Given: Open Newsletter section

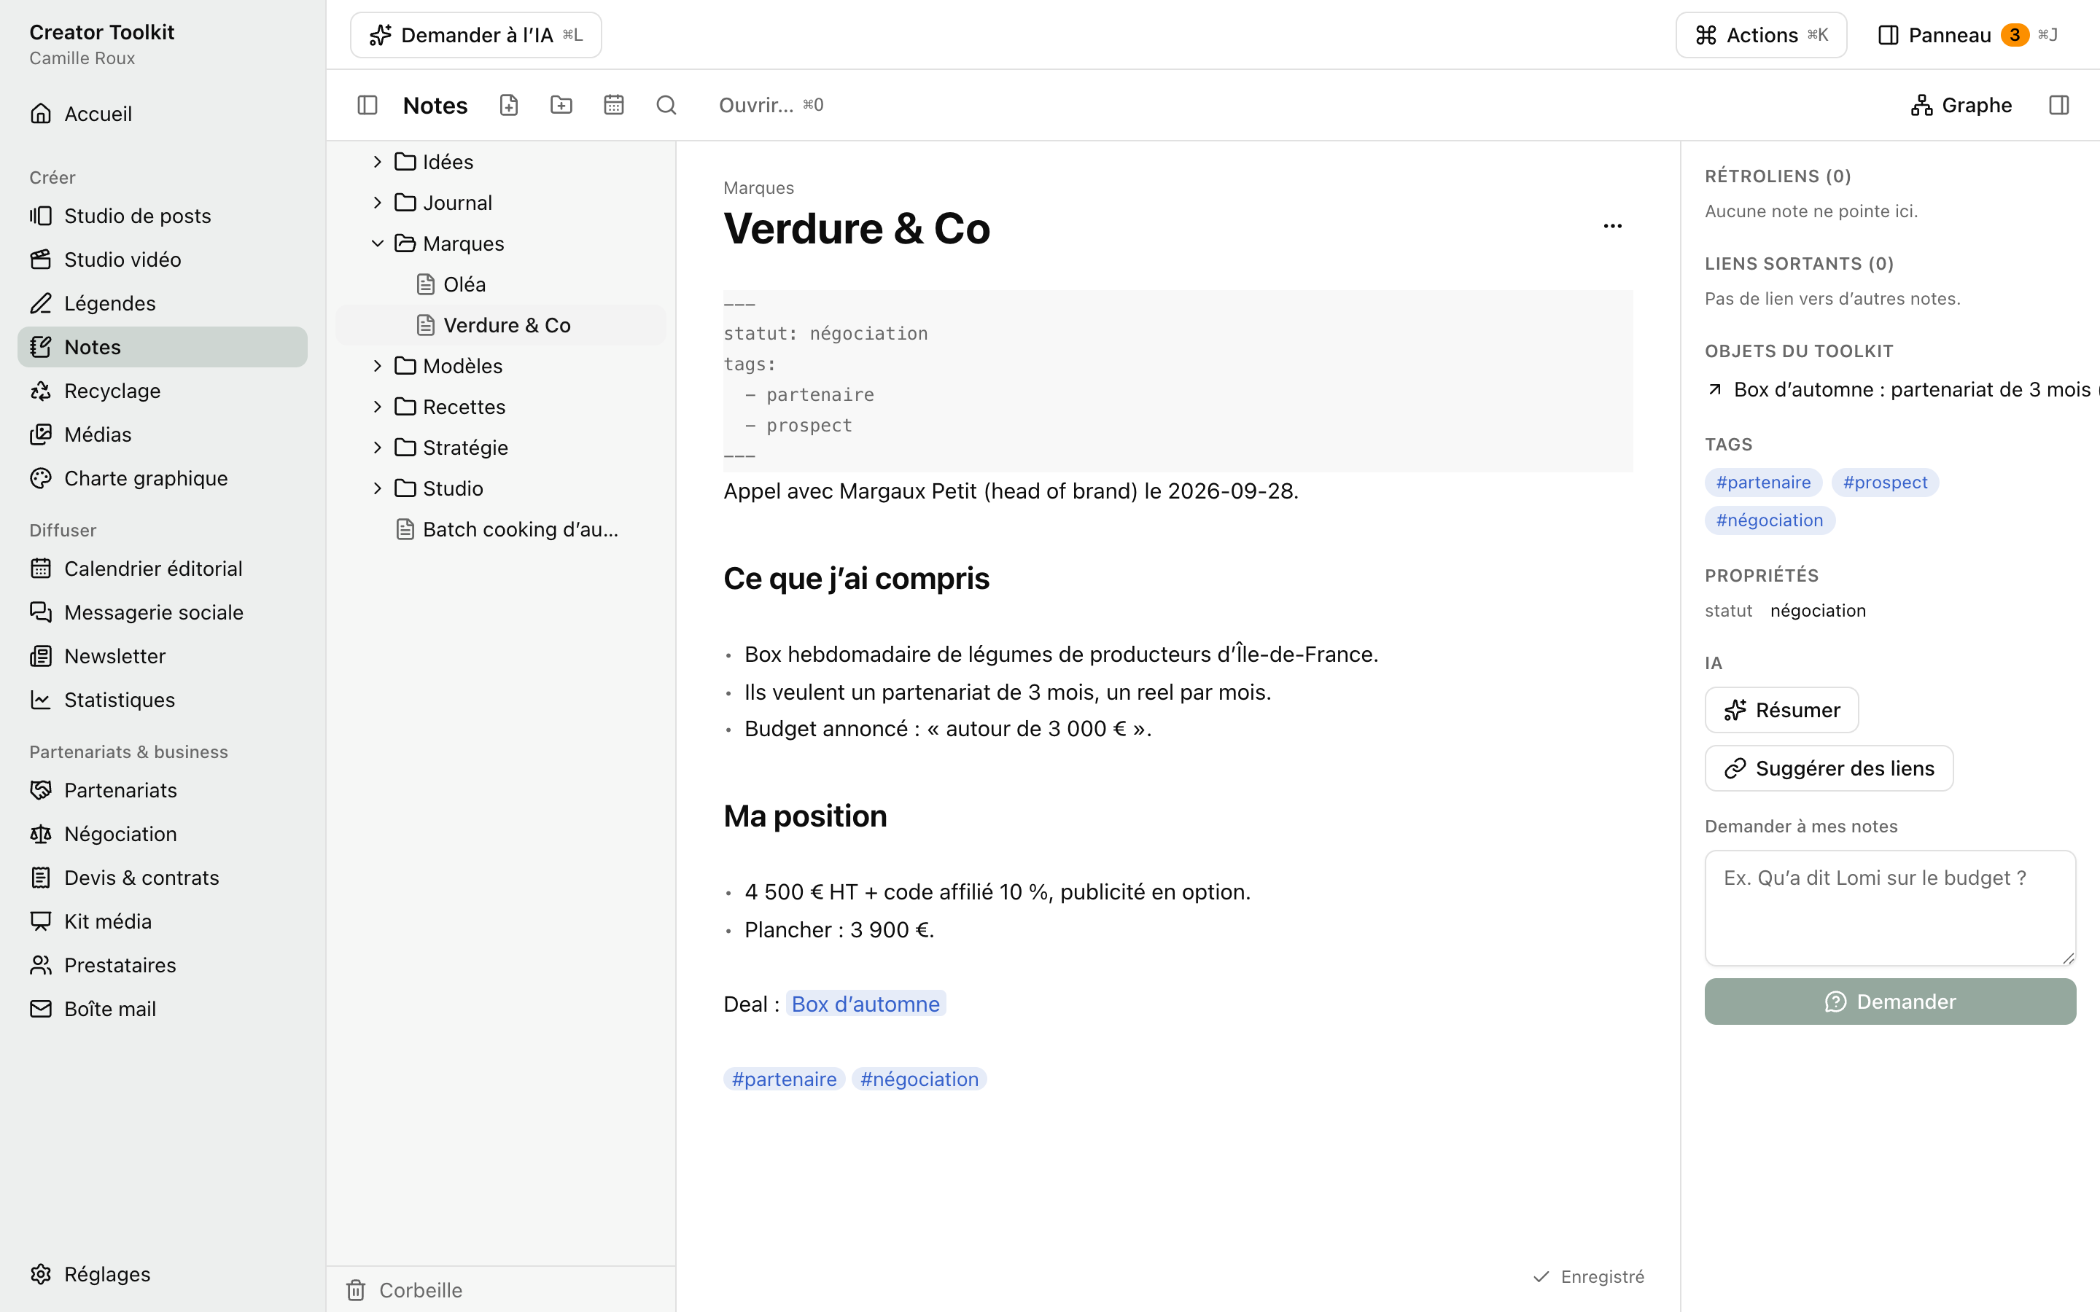Looking at the screenshot, I should click(x=163, y=656).
